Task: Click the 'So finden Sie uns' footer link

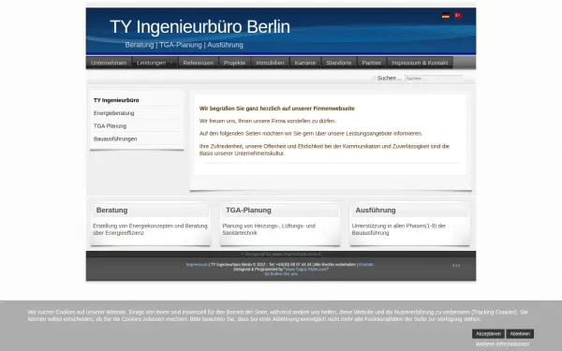Action: (x=281, y=274)
